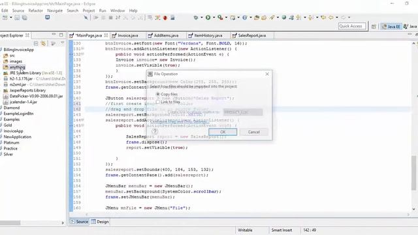This screenshot has height=235, width=418.
Task: Click the Skip All Breakpoints icon
Action: [x=86, y=18]
